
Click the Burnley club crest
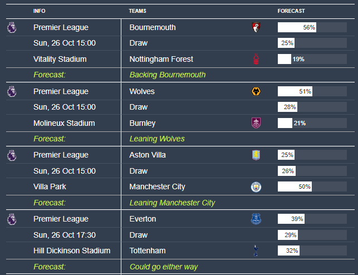click(x=256, y=123)
